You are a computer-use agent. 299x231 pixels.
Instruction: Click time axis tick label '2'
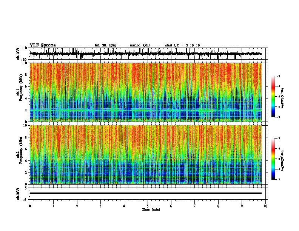pos(77,206)
